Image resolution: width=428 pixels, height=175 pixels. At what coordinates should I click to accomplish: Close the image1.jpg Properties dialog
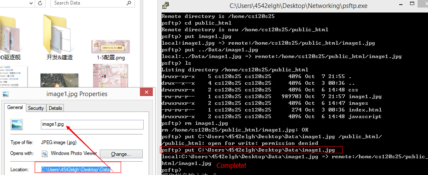pos(147,94)
